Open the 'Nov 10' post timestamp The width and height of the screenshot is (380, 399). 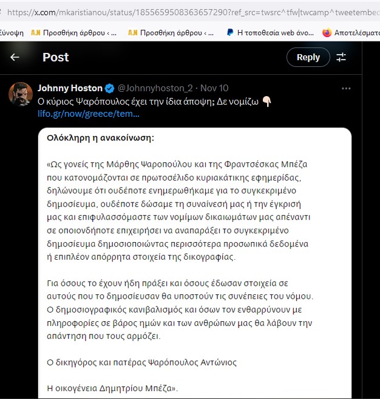(x=214, y=88)
